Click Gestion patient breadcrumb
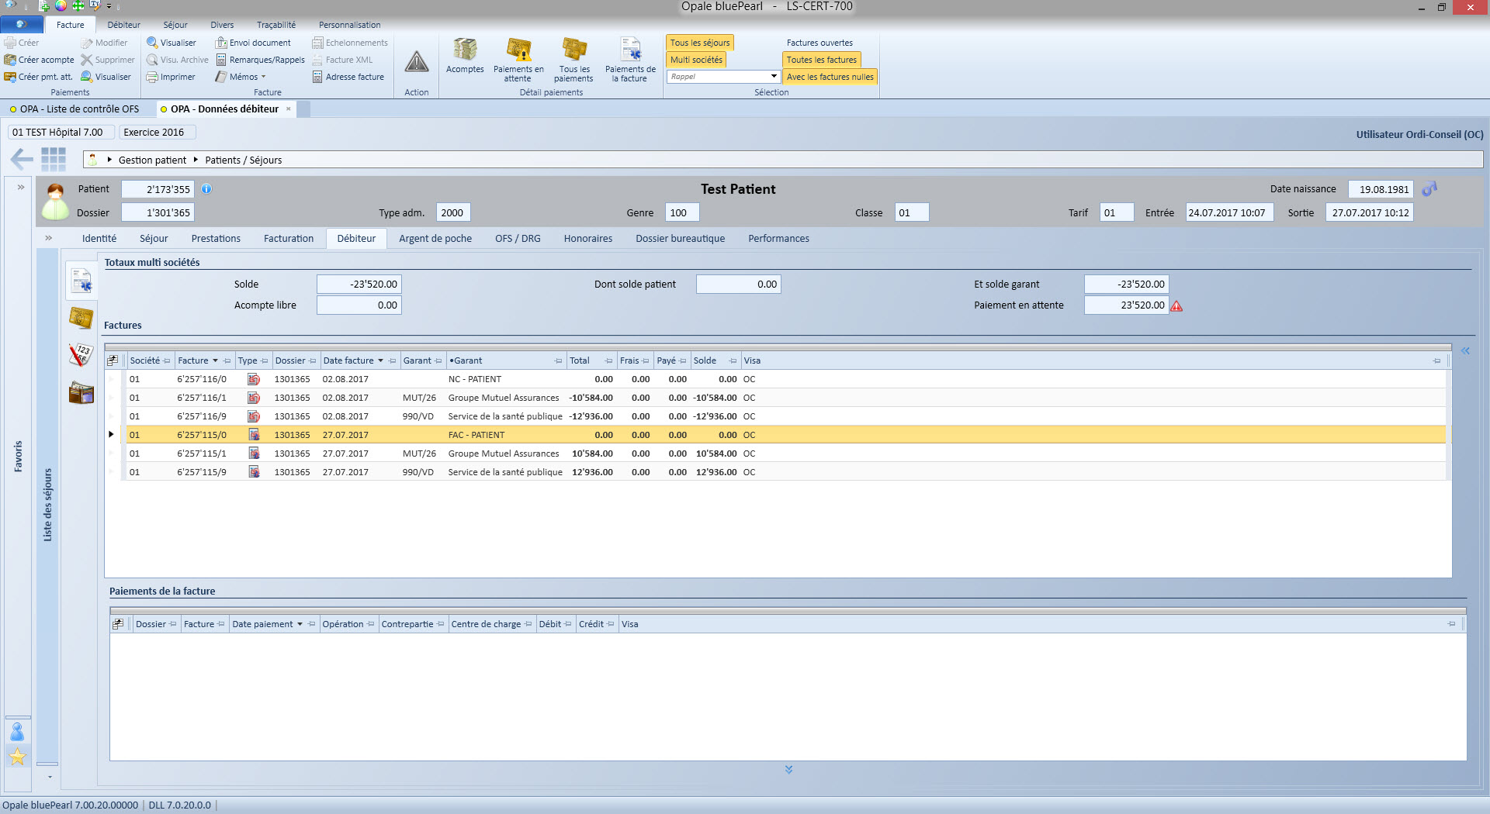 152,160
